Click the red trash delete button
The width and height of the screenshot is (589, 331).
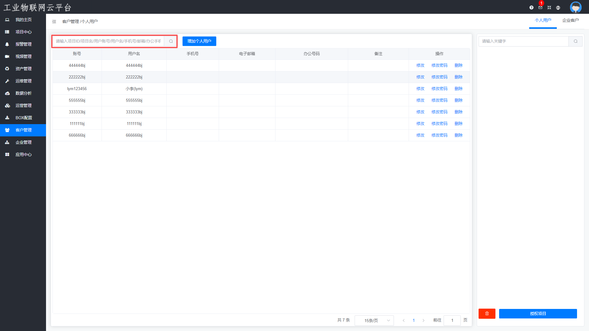pos(487,314)
